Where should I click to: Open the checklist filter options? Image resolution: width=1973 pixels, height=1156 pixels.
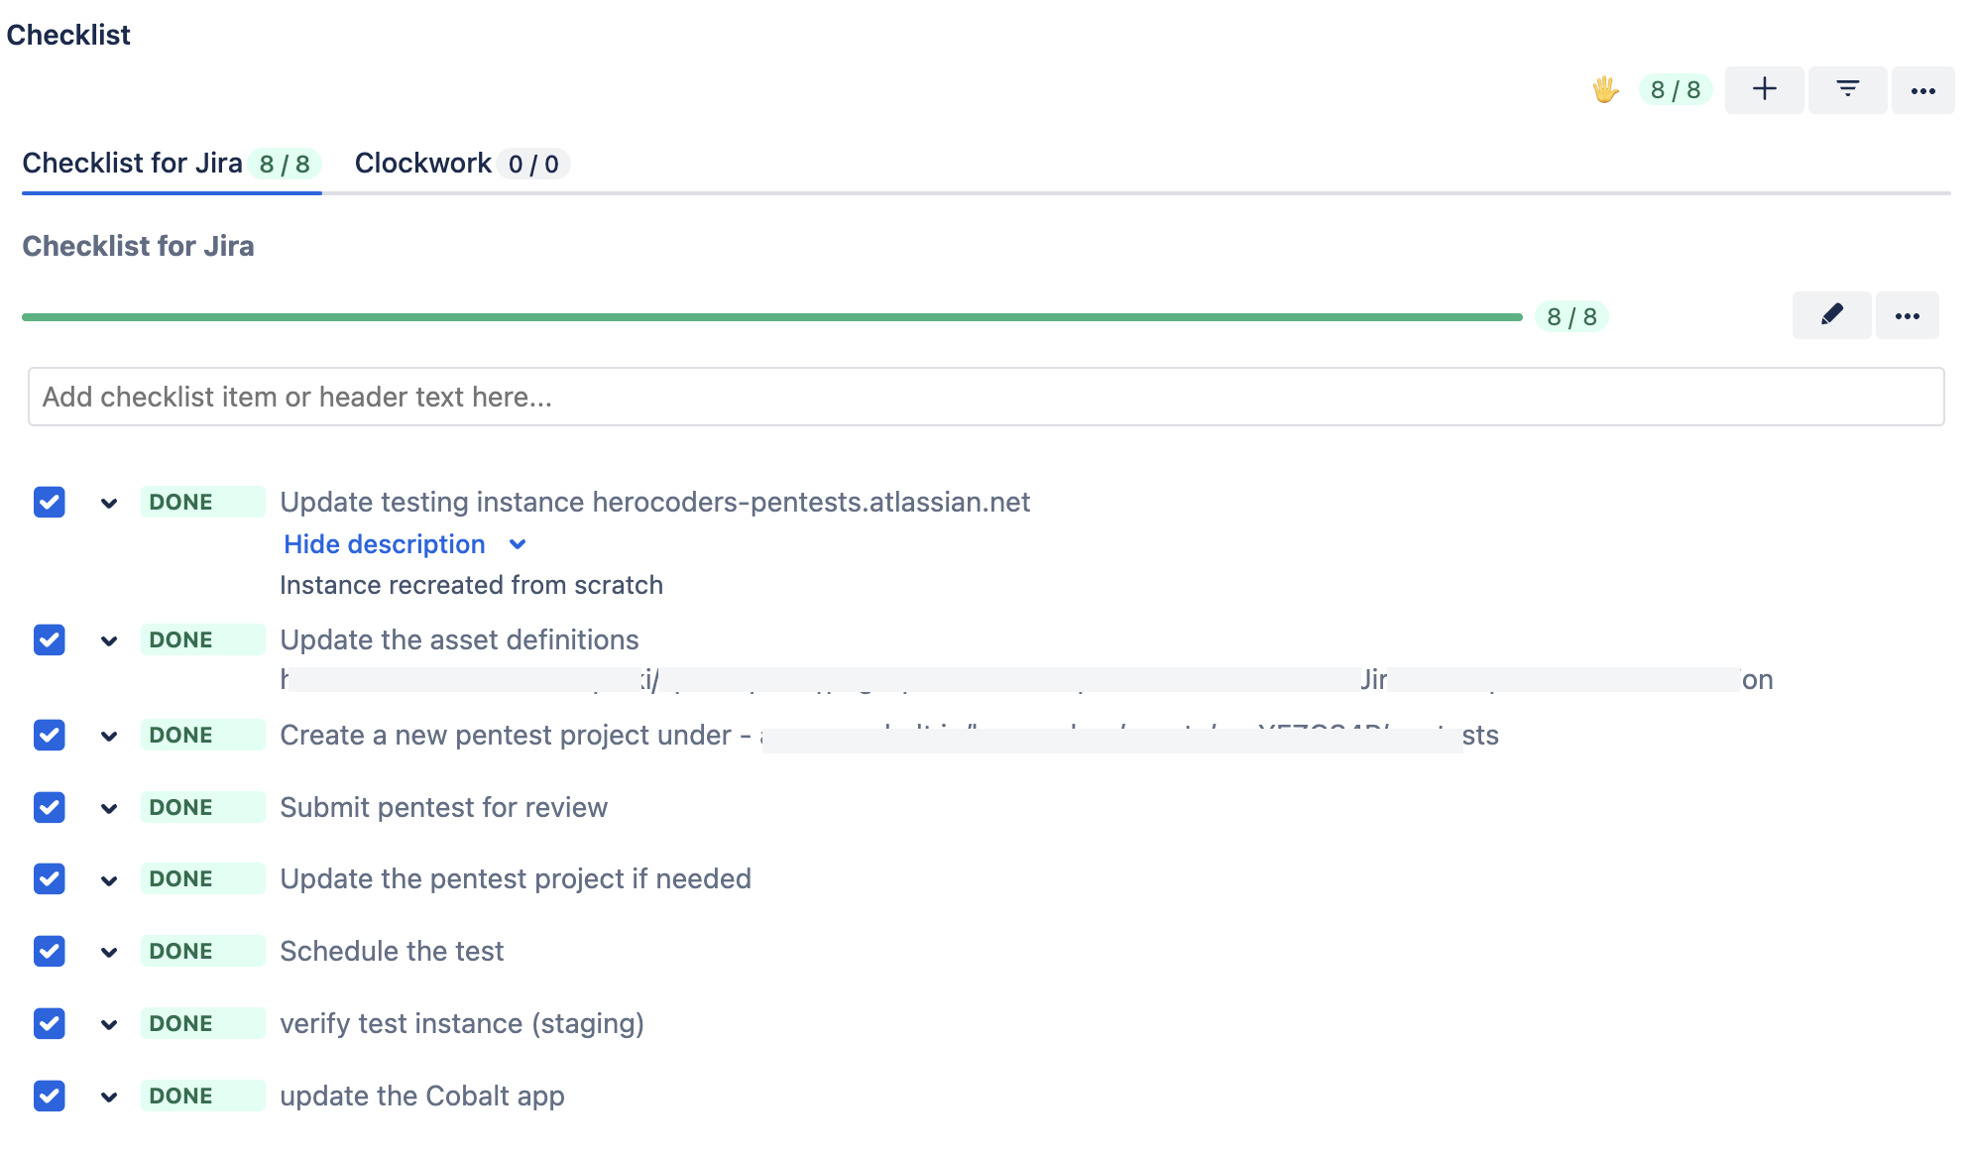1846,89
